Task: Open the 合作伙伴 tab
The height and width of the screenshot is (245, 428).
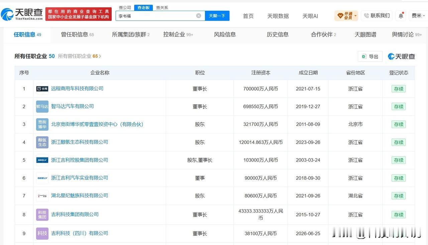Action: [x=323, y=34]
